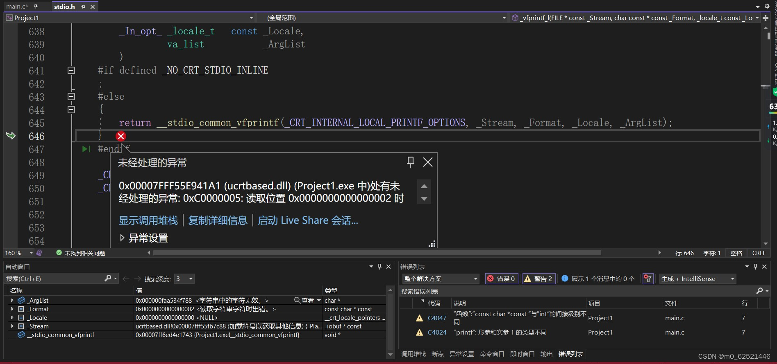777x364 pixels.
Task: Click the show call stack link
Action: pos(148,220)
